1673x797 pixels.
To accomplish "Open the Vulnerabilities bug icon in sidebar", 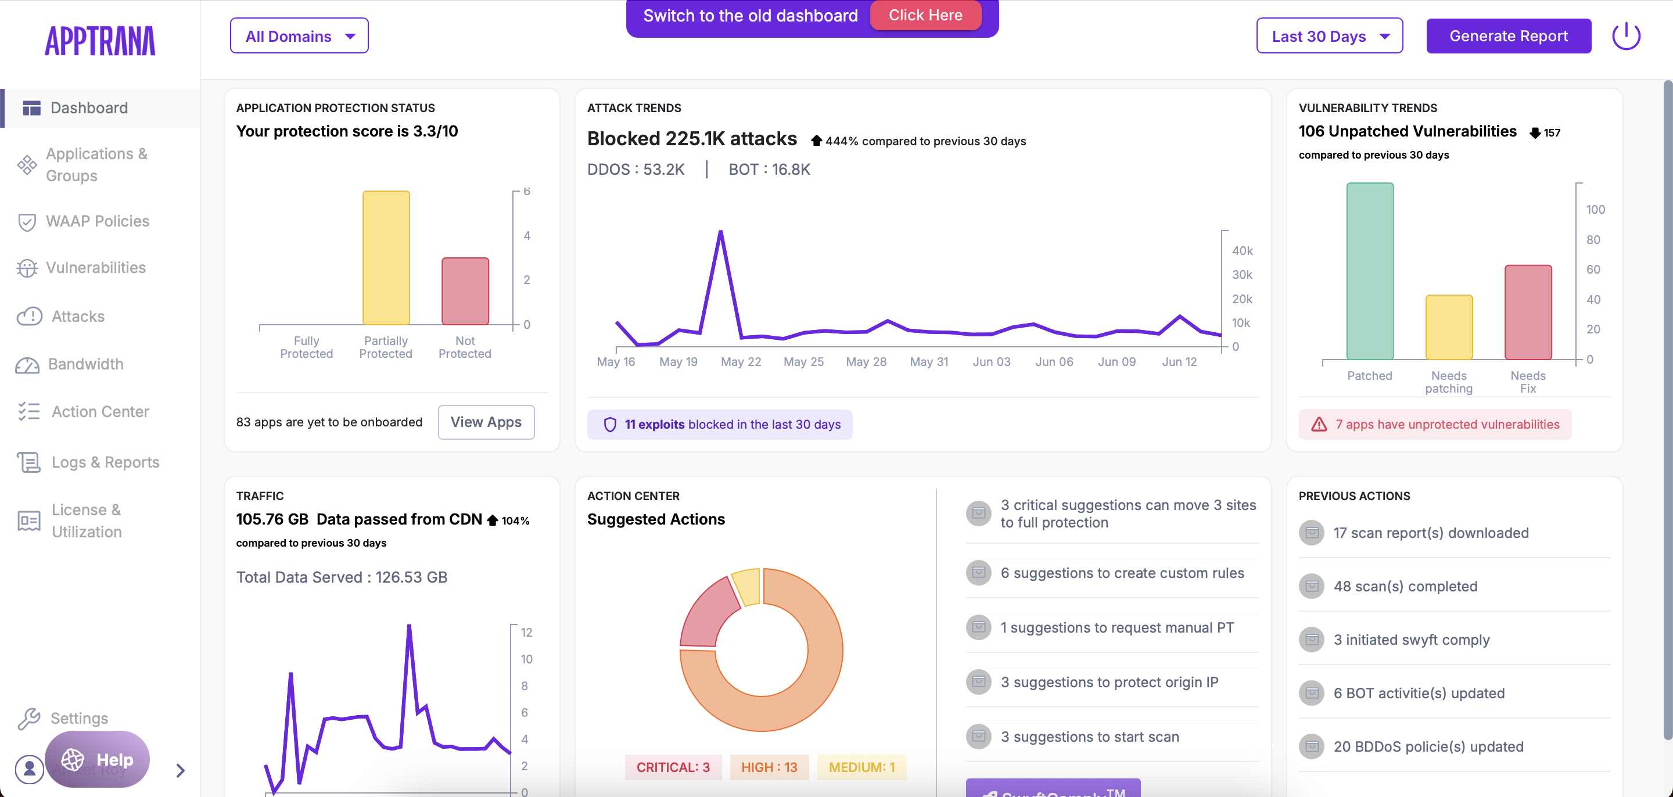I will click(x=27, y=268).
